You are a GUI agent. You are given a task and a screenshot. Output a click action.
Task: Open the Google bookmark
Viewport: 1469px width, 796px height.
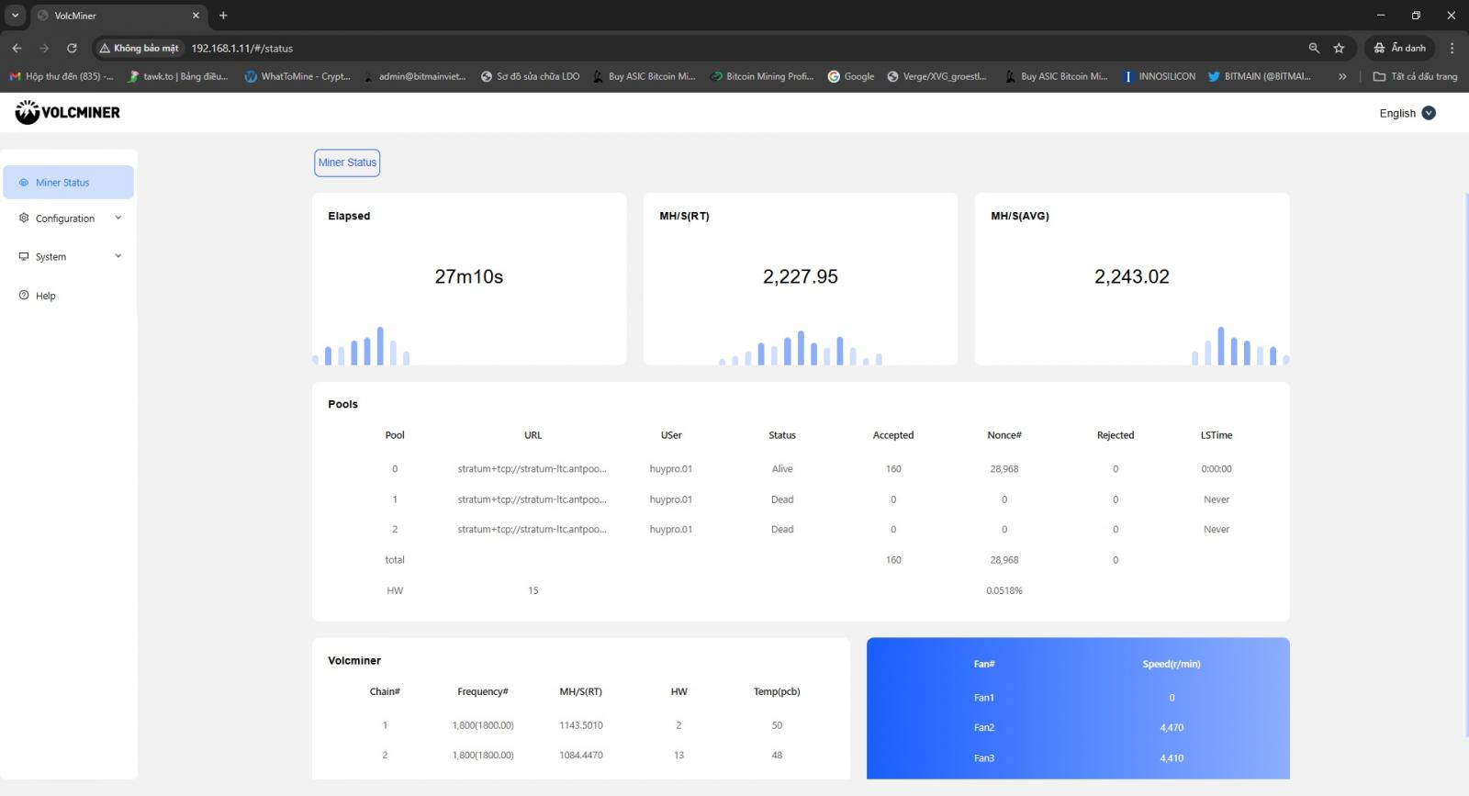click(x=851, y=76)
